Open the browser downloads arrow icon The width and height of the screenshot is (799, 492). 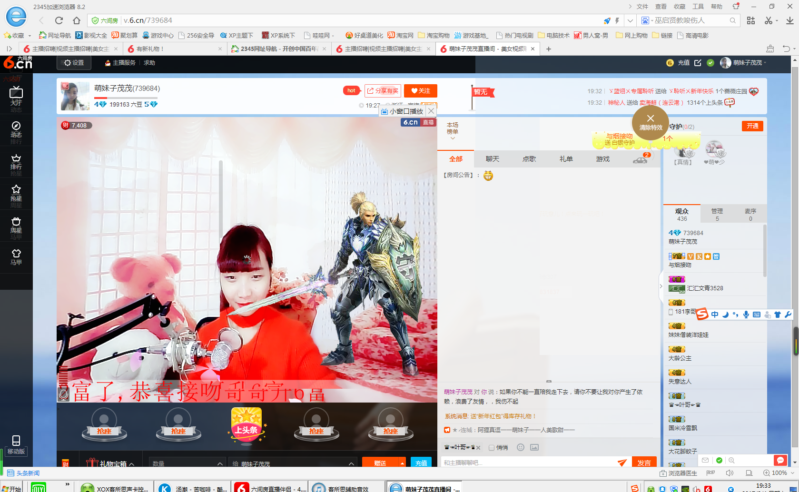pyautogui.click(x=789, y=20)
